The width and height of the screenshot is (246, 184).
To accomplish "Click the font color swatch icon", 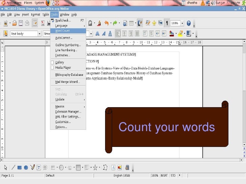I will pos(172,34).
